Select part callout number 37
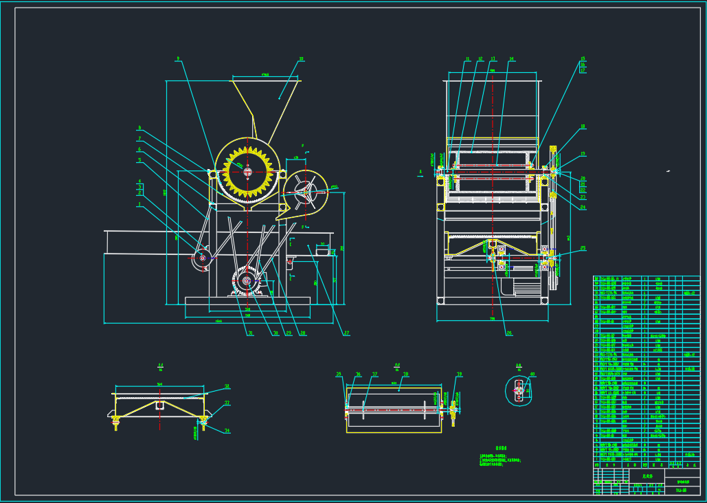The image size is (707, 503). pyautogui.click(x=374, y=374)
